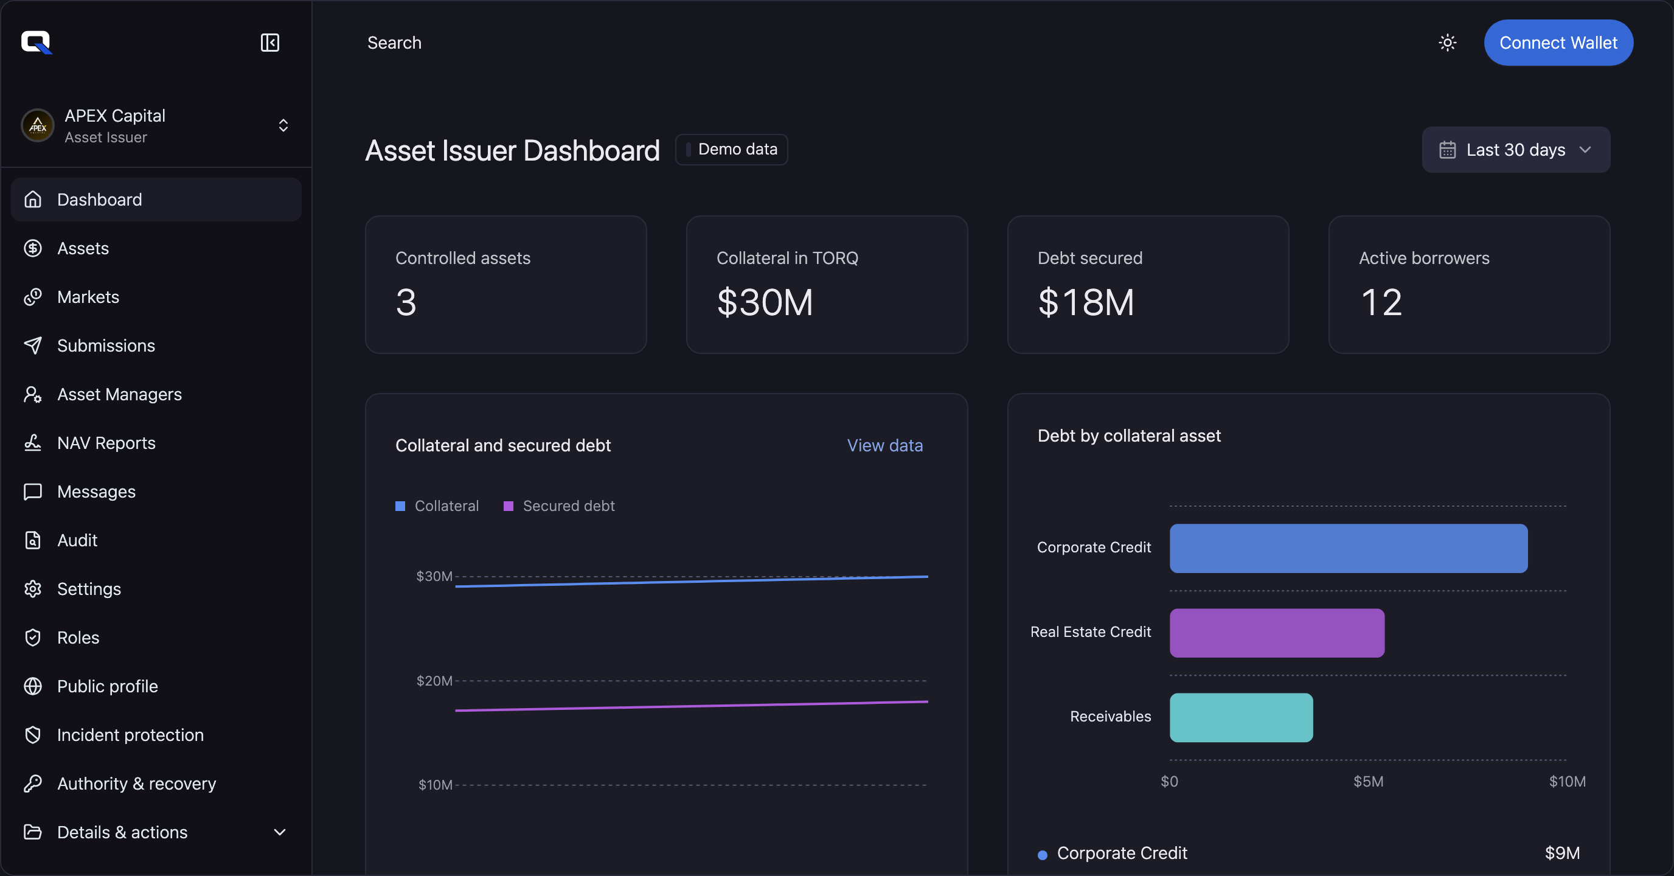The image size is (1674, 876).
Task: Click the Incident protection shield icon
Action: pyautogui.click(x=32, y=735)
